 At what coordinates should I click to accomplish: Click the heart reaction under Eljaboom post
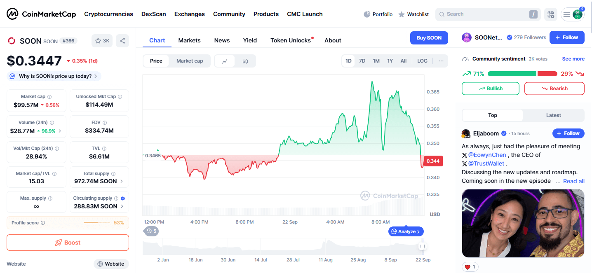(470, 267)
